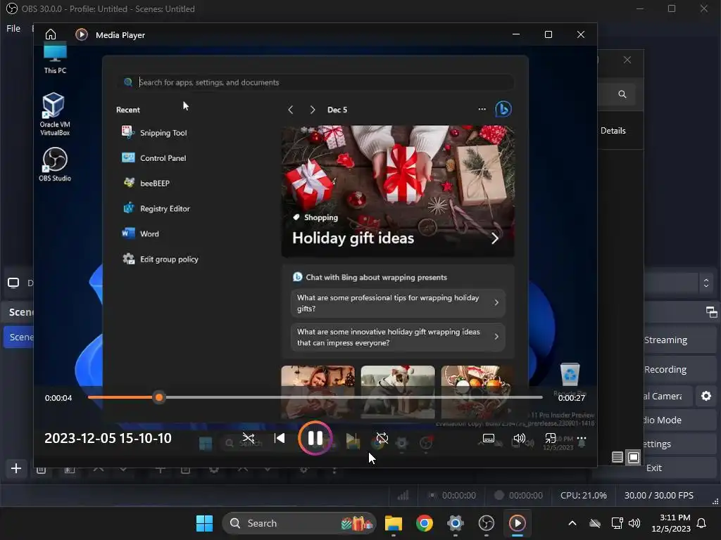Click the CPU: 21.0% status text
This screenshot has width=721, height=540.
[x=583, y=496]
